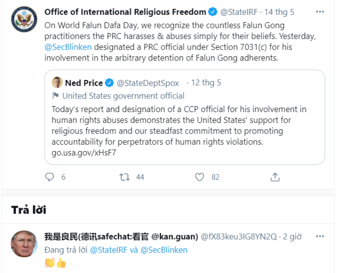Like the tweet with heart icon
The image size is (342, 273).
point(199,177)
